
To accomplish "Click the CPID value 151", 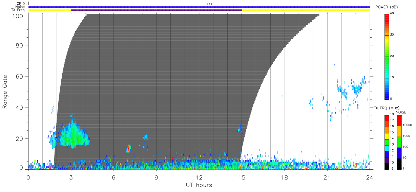I will [209, 3].
